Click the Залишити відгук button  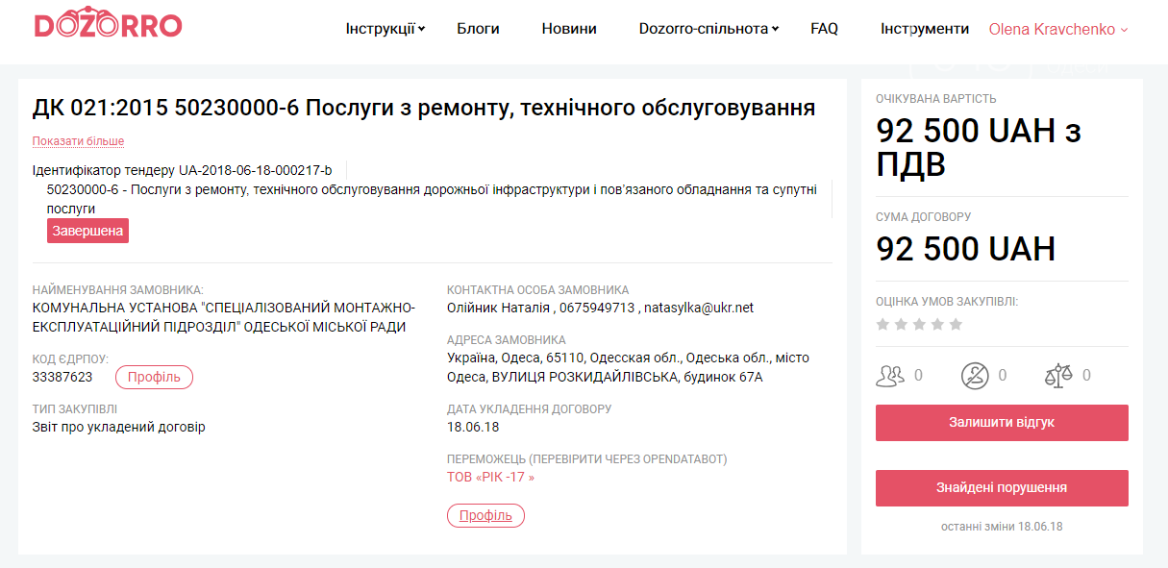click(x=1002, y=423)
